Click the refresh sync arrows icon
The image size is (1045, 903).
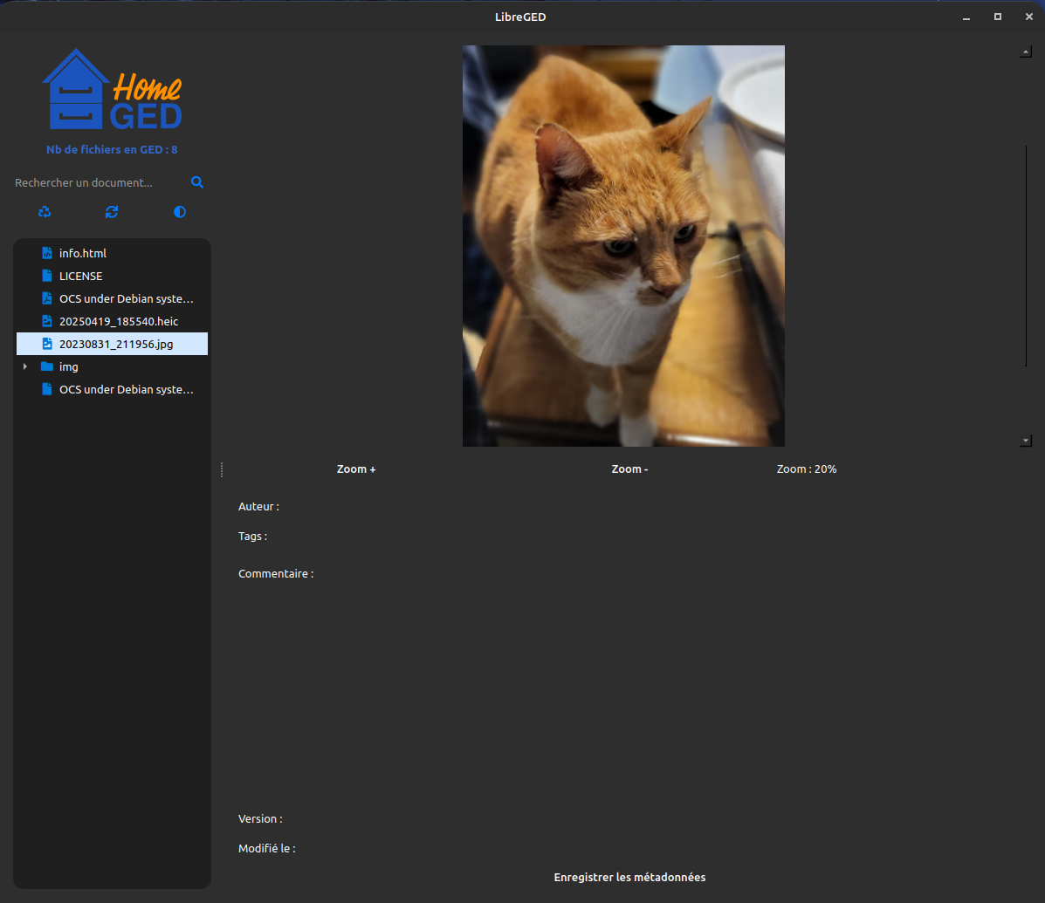click(112, 212)
